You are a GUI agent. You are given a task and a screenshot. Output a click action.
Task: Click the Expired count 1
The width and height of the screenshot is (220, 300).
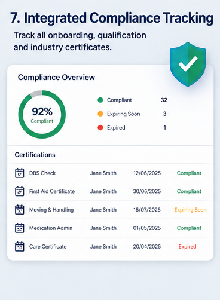(165, 127)
